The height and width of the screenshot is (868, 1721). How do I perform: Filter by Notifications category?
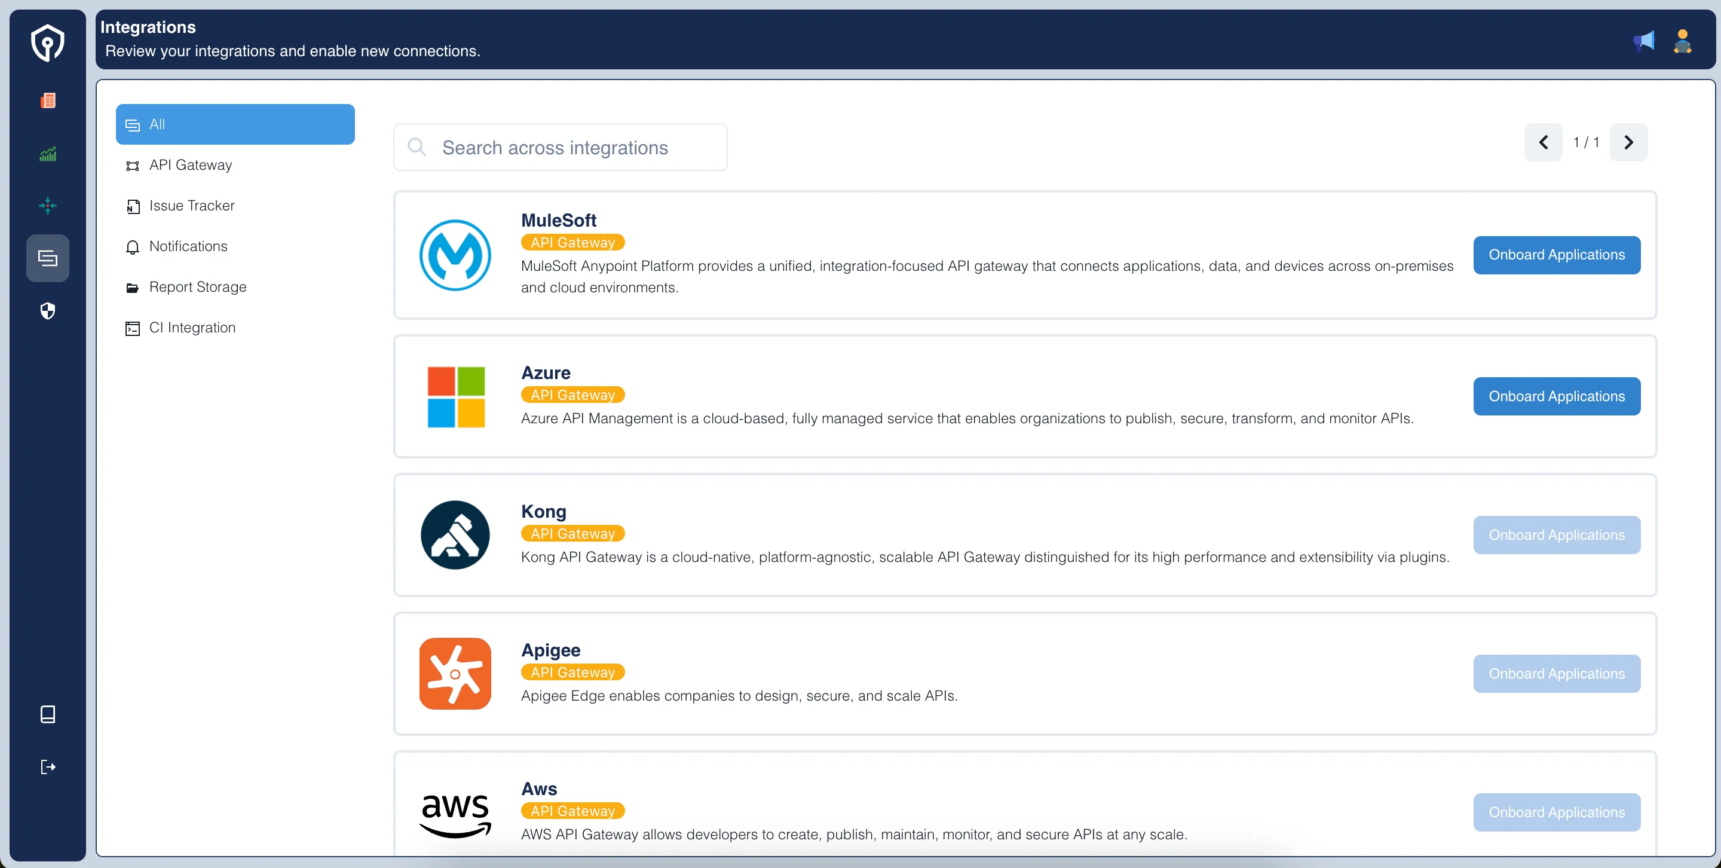[x=235, y=246]
